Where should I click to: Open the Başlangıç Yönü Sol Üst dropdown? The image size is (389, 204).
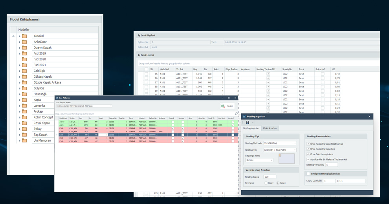272,160
